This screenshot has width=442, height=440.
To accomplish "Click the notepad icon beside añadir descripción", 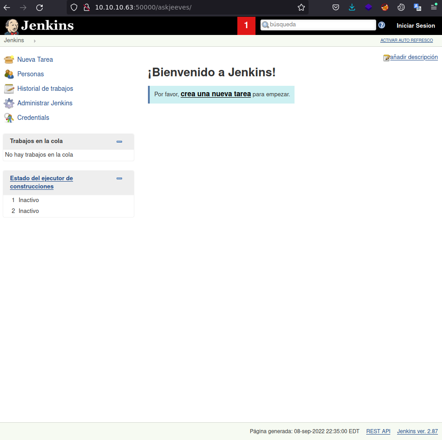I will (x=387, y=58).
